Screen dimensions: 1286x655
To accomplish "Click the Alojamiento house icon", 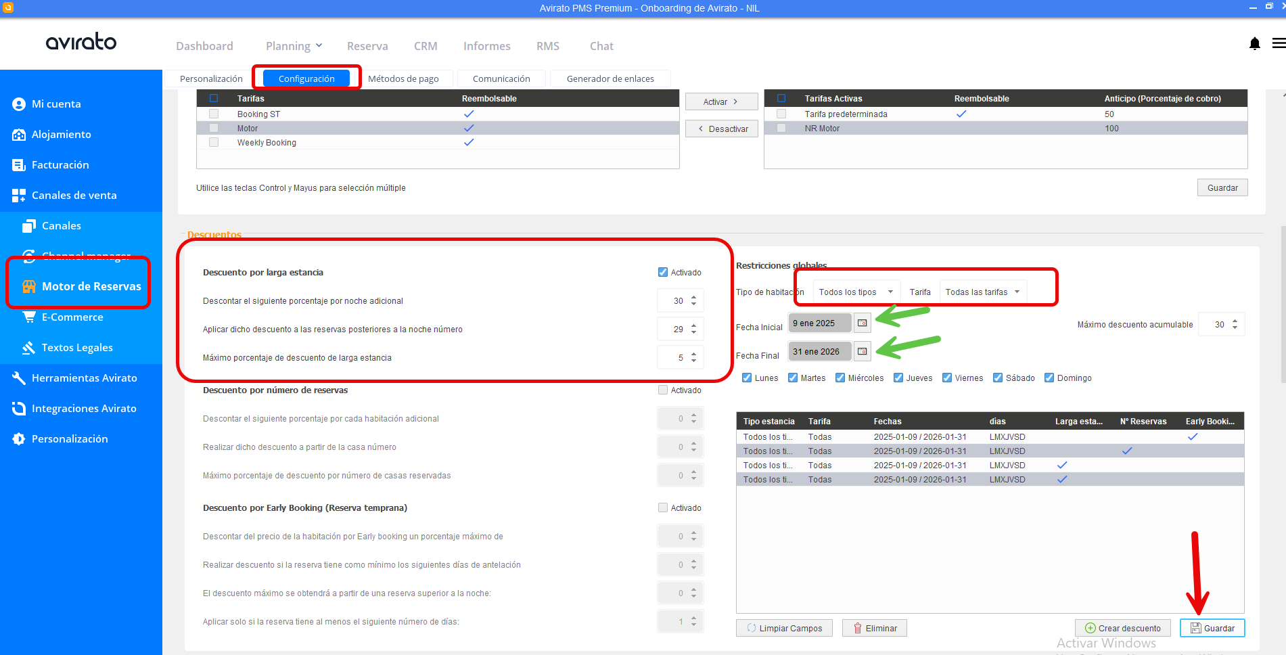I will 19,135.
